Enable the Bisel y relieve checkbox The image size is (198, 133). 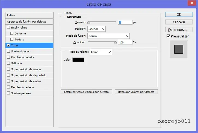coord(8,27)
